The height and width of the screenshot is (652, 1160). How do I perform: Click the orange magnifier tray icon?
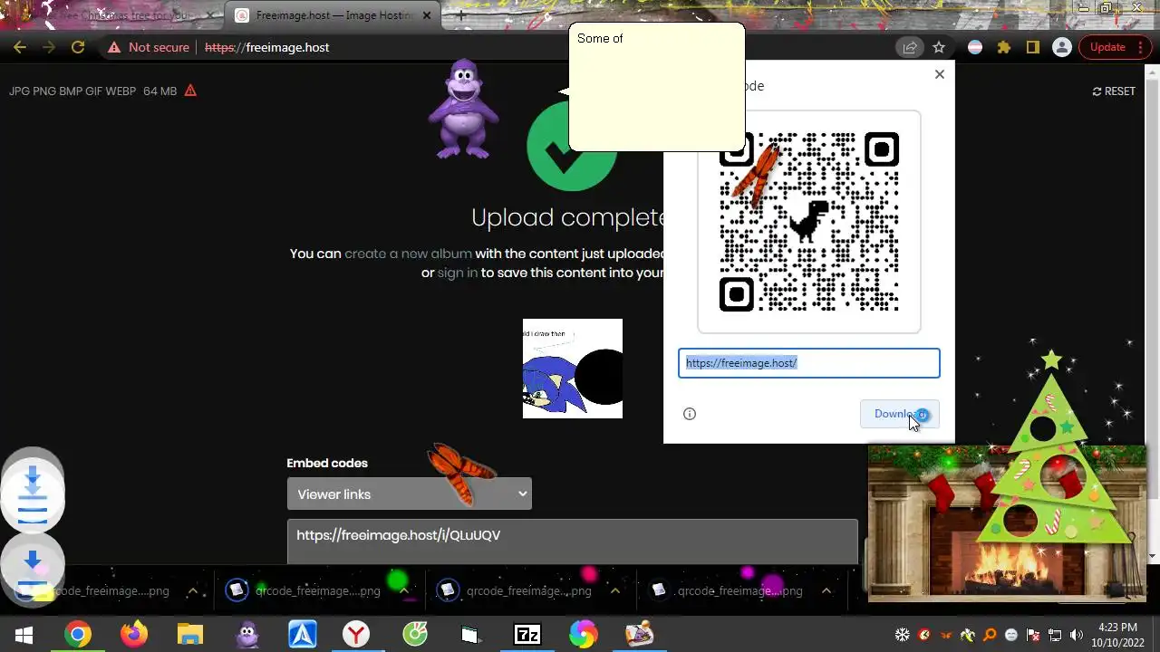(989, 635)
